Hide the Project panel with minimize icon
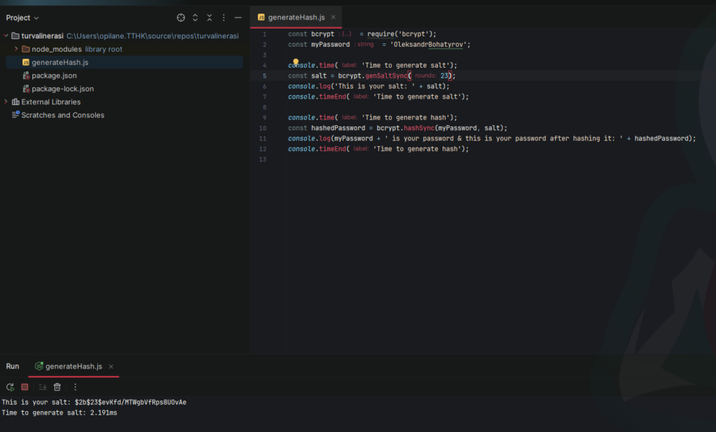716x432 pixels. pyautogui.click(x=238, y=17)
